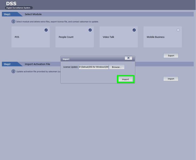Click the License Update label

pos(70,67)
